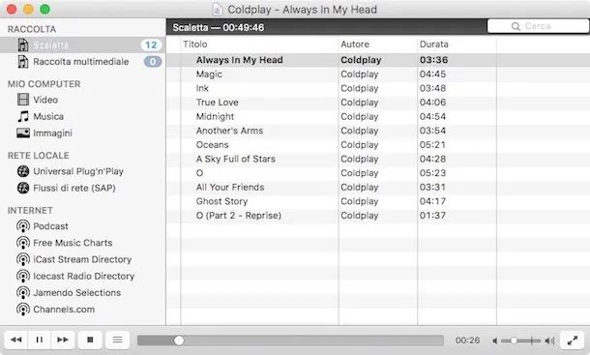
Task: Select the track All Your Friends
Action: pos(230,187)
